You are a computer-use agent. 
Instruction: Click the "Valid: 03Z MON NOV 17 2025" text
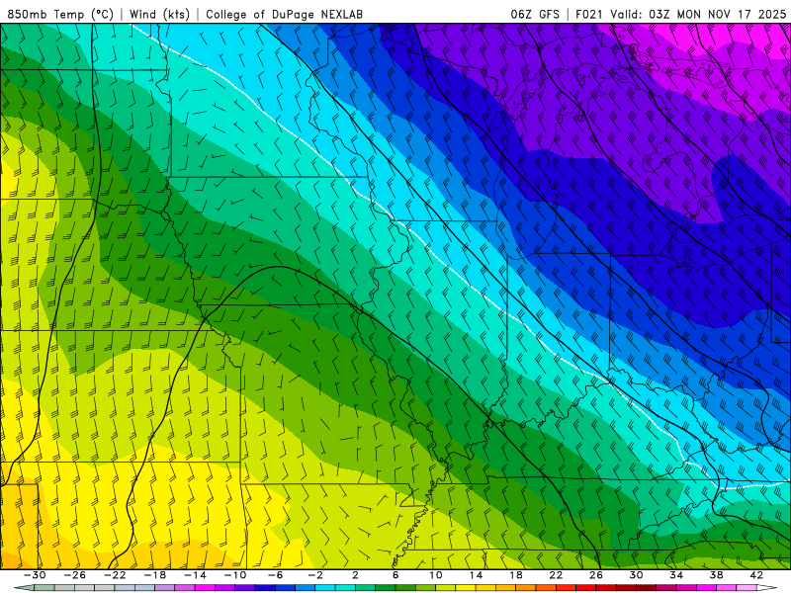tap(698, 14)
